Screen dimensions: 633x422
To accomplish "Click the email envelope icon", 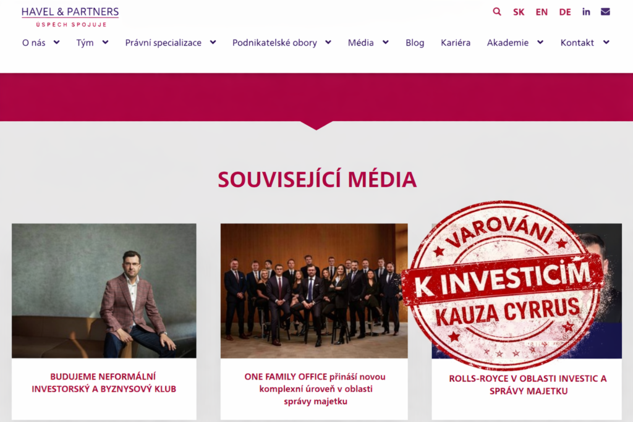I will click(x=605, y=12).
